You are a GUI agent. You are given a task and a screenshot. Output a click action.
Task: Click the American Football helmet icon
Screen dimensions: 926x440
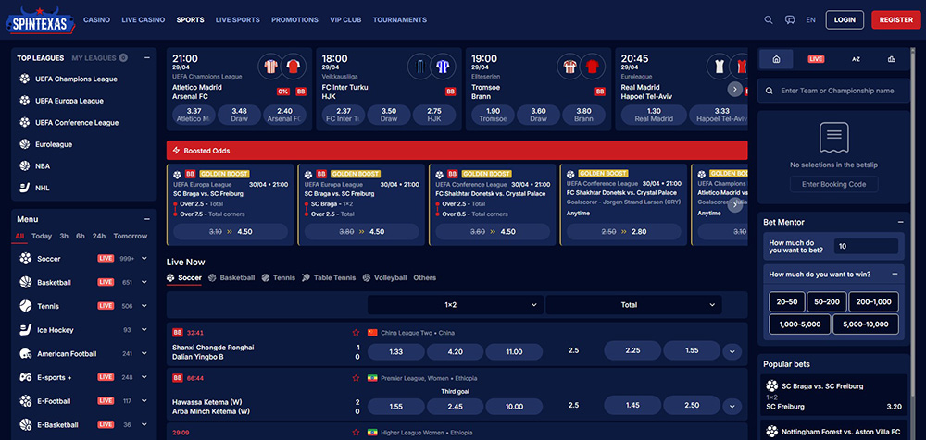[x=25, y=353]
